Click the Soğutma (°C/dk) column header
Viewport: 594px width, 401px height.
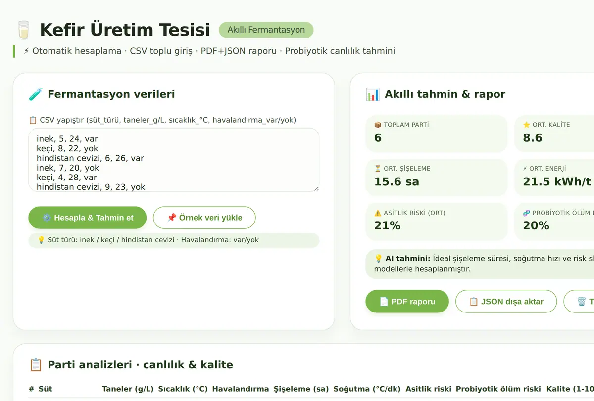(367, 389)
